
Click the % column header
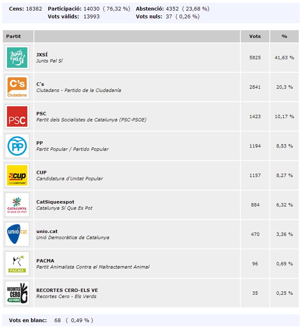click(284, 36)
